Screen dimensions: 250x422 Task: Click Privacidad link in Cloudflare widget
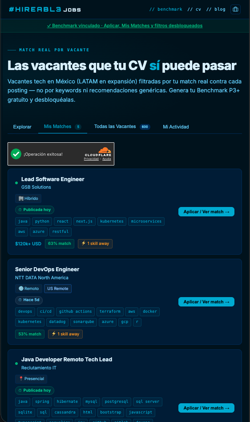(x=91, y=159)
